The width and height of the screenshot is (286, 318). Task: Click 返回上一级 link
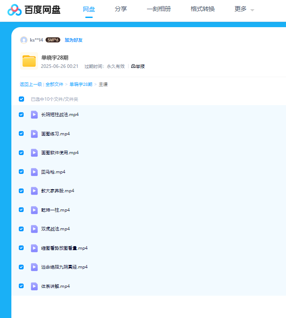[31, 85]
